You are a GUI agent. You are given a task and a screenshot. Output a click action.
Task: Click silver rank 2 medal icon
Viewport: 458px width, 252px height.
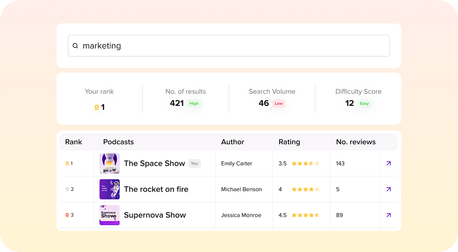pyautogui.click(x=67, y=189)
